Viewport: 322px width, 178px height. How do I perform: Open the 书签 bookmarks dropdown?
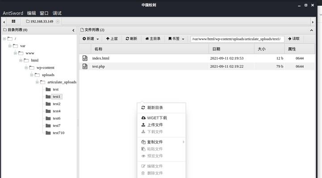[x=176, y=39]
